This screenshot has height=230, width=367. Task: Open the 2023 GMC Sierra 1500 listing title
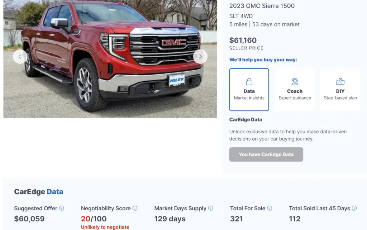[262, 6]
